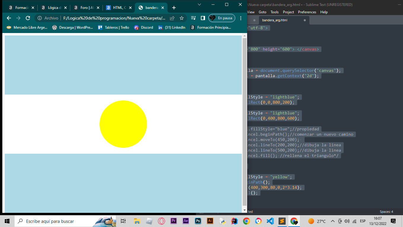The width and height of the screenshot is (403, 227).
Task: Click Spaces: 4 in Sublime status bar
Action: (386, 212)
